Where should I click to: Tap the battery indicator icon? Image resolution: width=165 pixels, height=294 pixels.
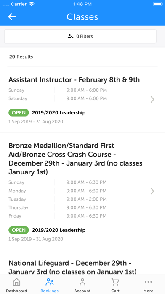coord(158,4)
